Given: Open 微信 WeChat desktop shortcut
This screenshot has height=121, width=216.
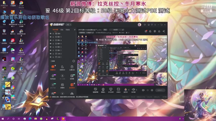Looking at the screenshot, I should (13, 51).
